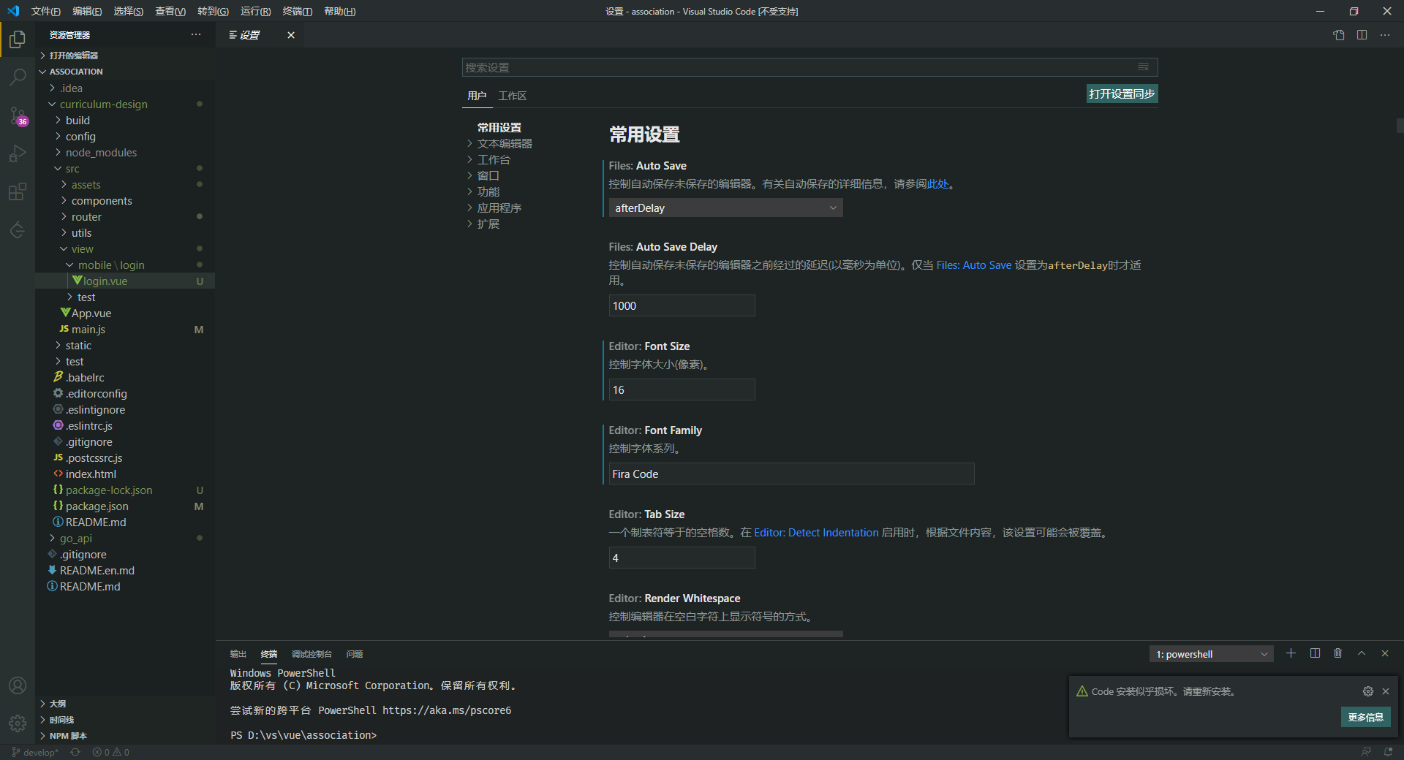1404x760 pixels.
Task: Open errors and warnings counter in status bar
Action: pos(111,752)
